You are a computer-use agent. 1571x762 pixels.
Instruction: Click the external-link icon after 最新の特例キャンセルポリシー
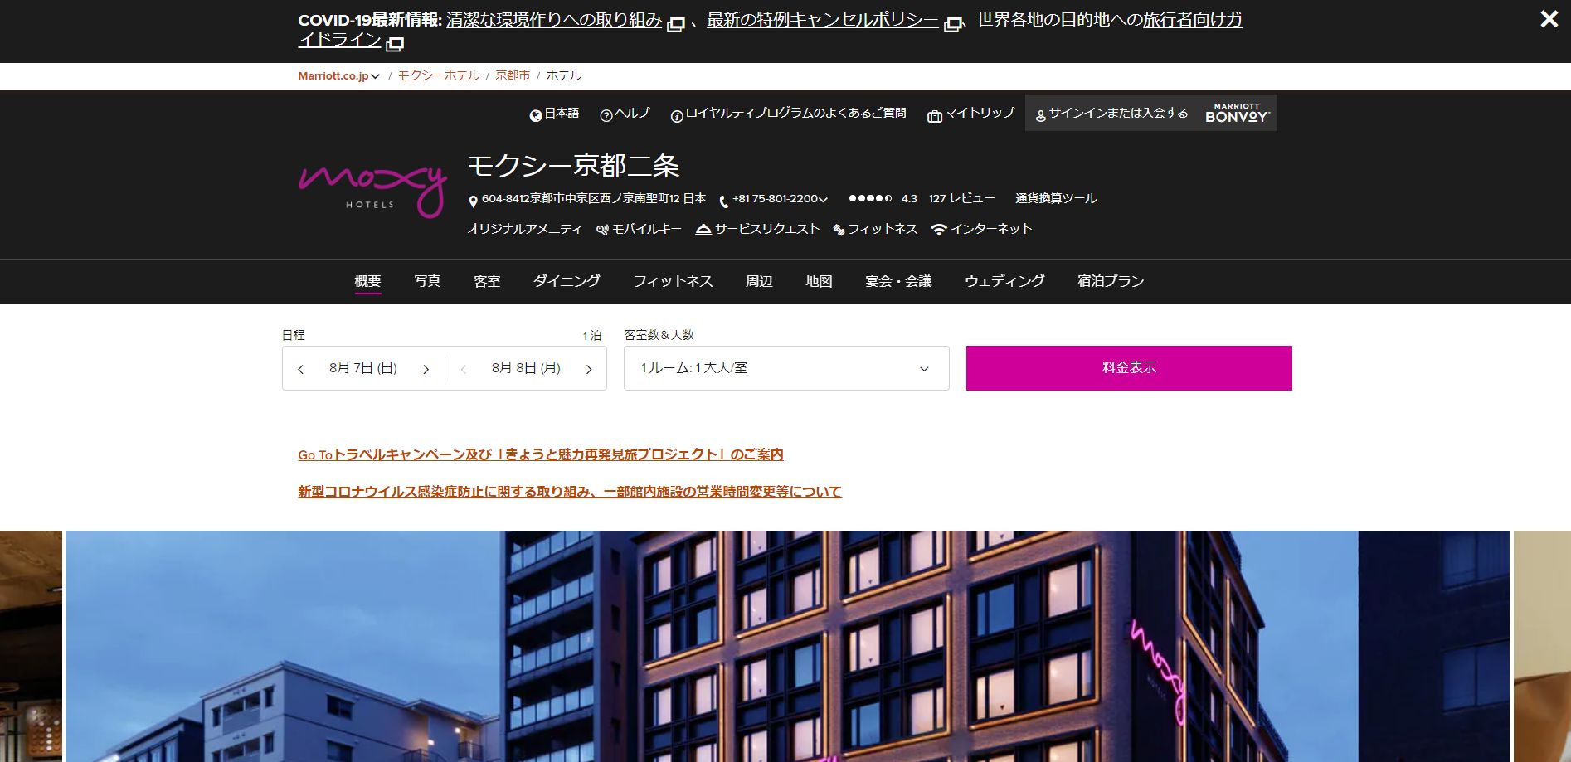pyautogui.click(x=954, y=24)
